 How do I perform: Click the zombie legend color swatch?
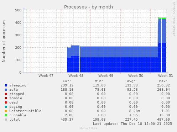tap(6, 98)
